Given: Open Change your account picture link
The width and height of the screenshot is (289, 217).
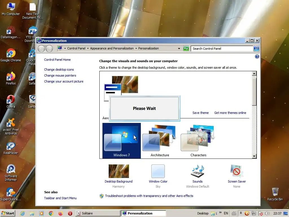Looking at the screenshot, I should (64, 81).
